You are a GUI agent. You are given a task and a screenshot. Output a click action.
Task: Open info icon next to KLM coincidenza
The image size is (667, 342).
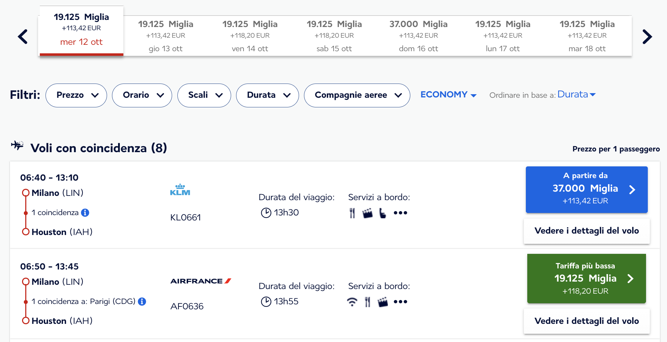(x=85, y=213)
